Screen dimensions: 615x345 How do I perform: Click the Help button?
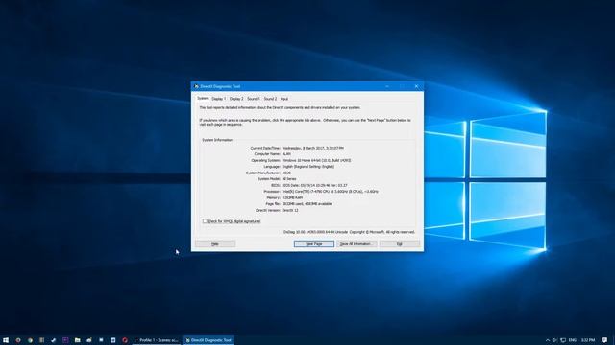click(215, 243)
